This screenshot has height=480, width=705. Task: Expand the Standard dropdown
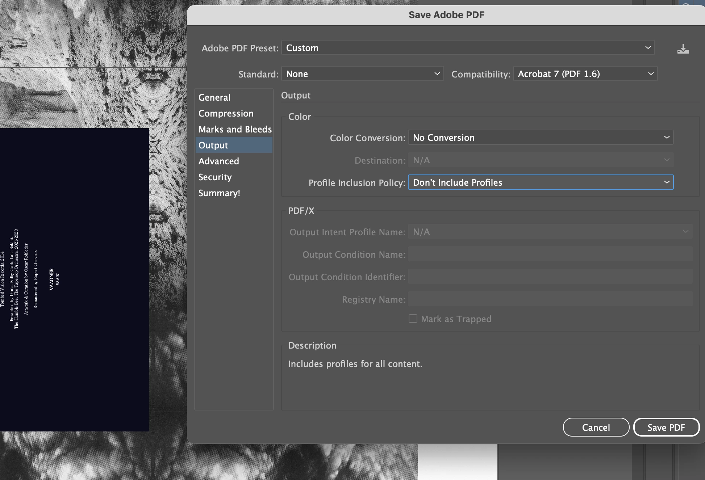pyautogui.click(x=362, y=74)
